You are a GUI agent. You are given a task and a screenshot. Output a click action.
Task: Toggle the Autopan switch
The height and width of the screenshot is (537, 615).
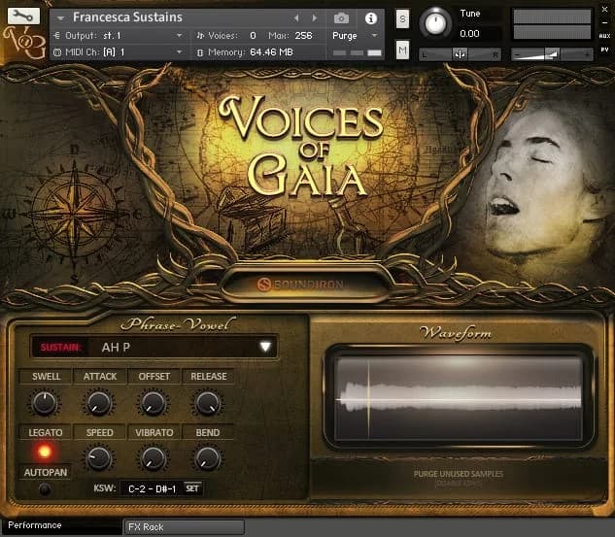[45, 488]
